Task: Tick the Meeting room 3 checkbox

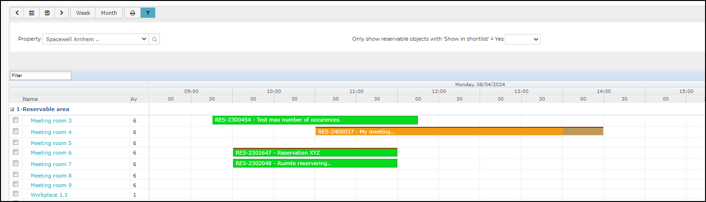Action: (x=16, y=120)
